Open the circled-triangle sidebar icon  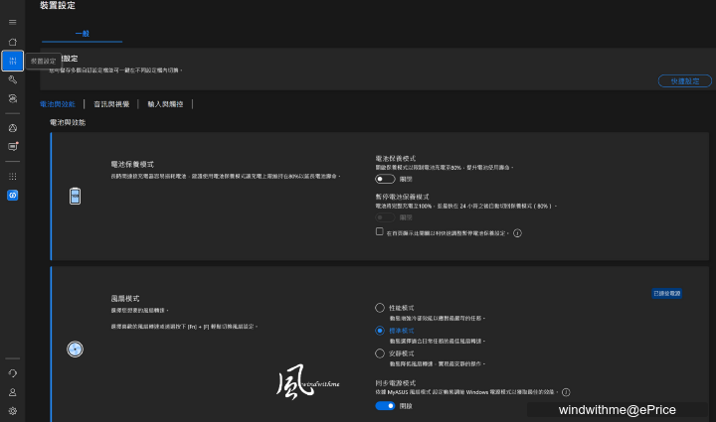tap(12, 128)
